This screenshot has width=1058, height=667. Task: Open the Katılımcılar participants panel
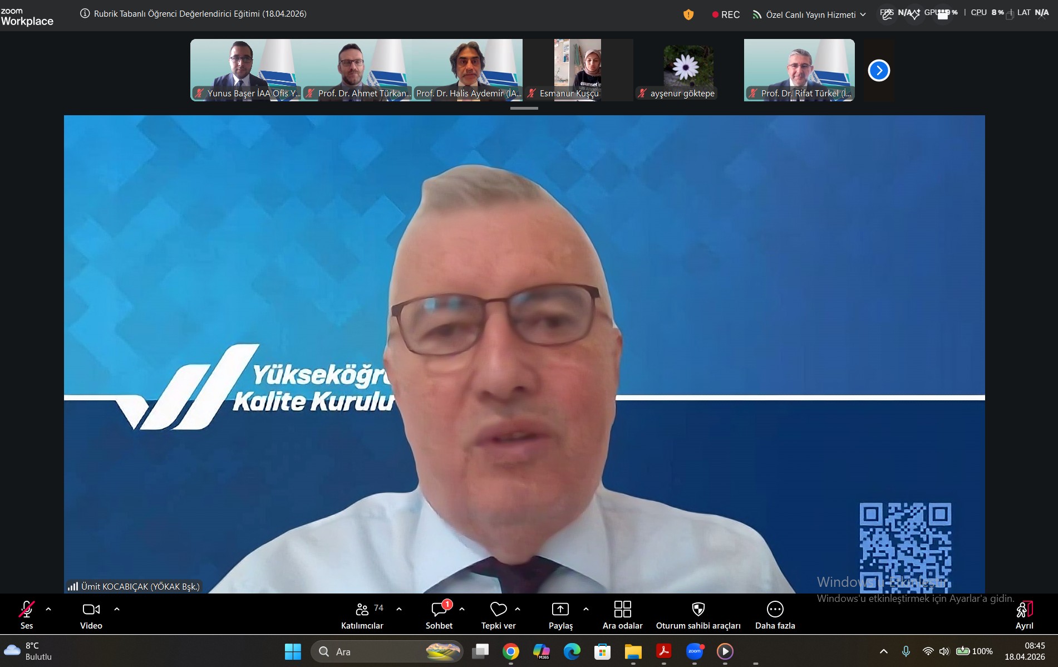click(362, 615)
